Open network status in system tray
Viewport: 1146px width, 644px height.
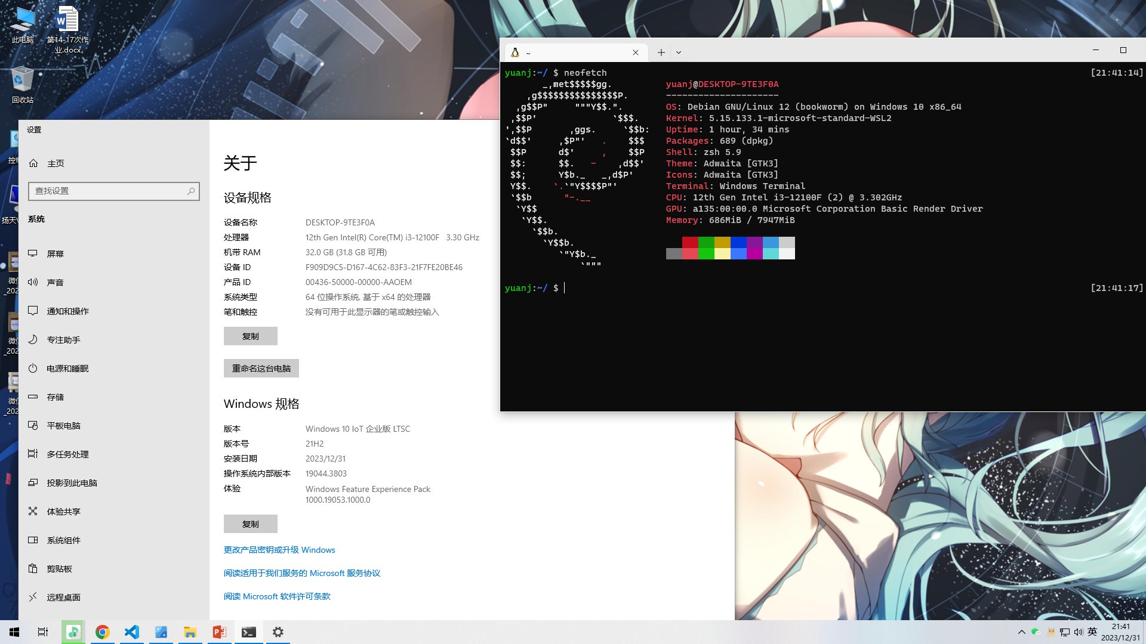click(1065, 632)
